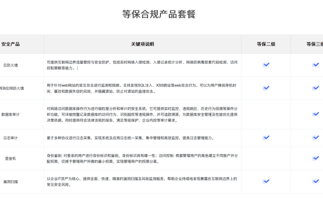Image resolution: width=323 pixels, height=199 pixels.
Task: Click the 等保二级 checkmark in 漏洞扫描 row
Action: coord(266,181)
